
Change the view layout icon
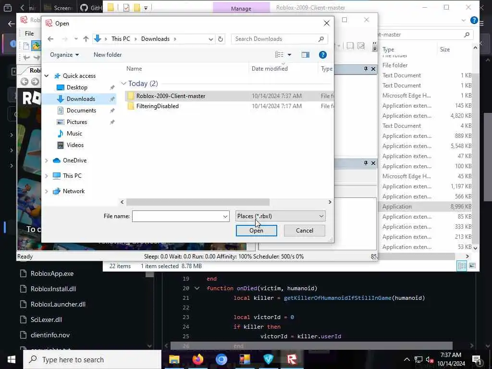click(x=279, y=55)
